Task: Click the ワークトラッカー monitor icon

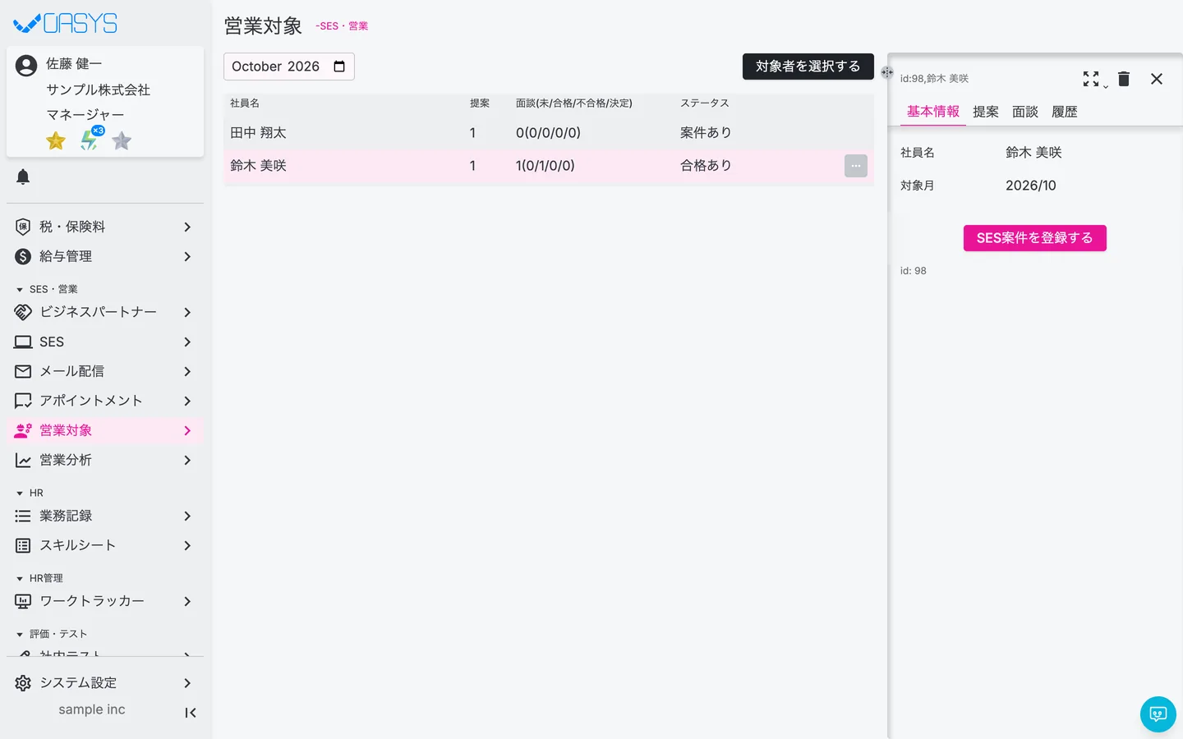Action: (x=23, y=601)
